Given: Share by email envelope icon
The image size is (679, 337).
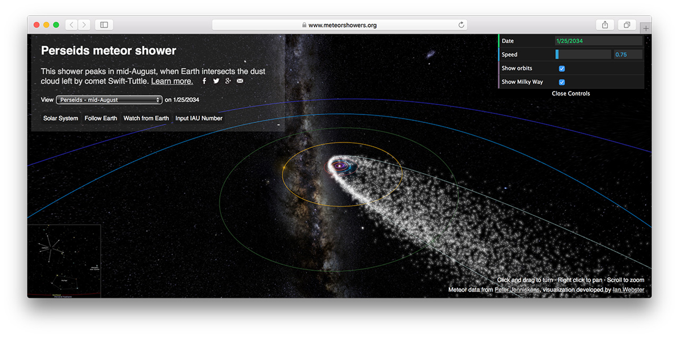Looking at the screenshot, I should [240, 81].
